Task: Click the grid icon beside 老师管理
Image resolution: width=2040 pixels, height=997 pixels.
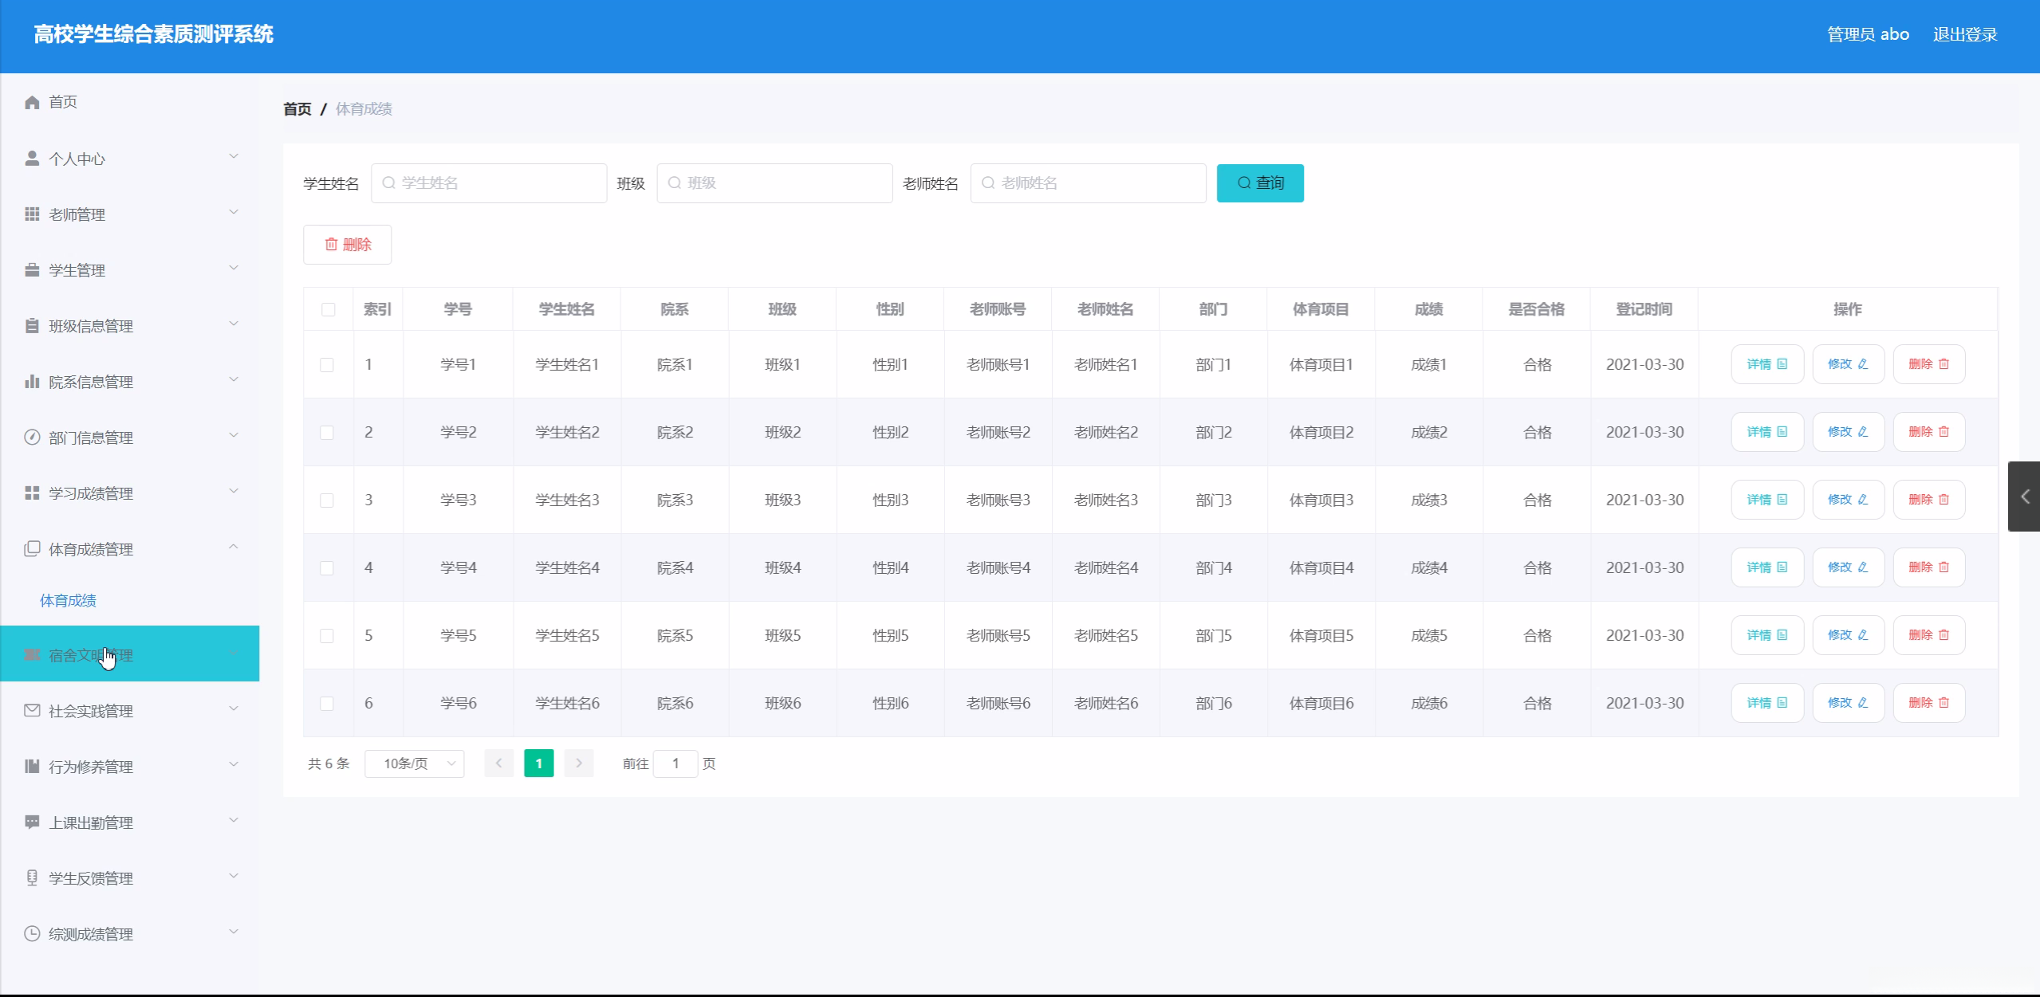Action: point(32,214)
